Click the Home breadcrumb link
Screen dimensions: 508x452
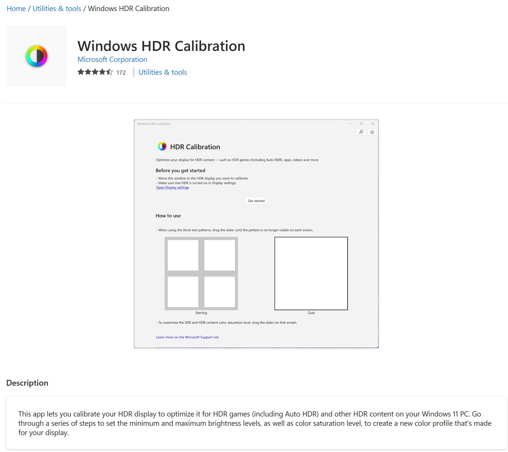point(16,9)
